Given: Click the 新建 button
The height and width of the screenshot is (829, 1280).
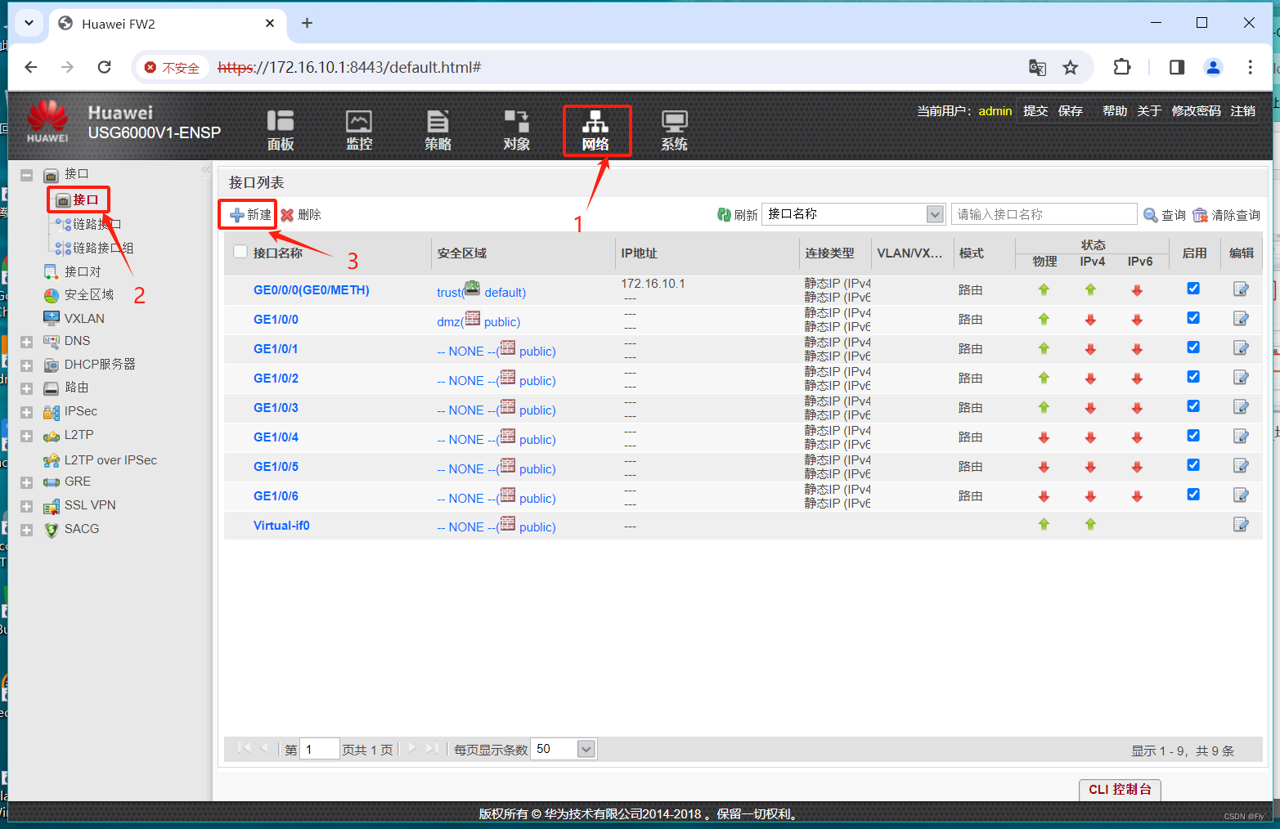Looking at the screenshot, I should pyautogui.click(x=250, y=214).
